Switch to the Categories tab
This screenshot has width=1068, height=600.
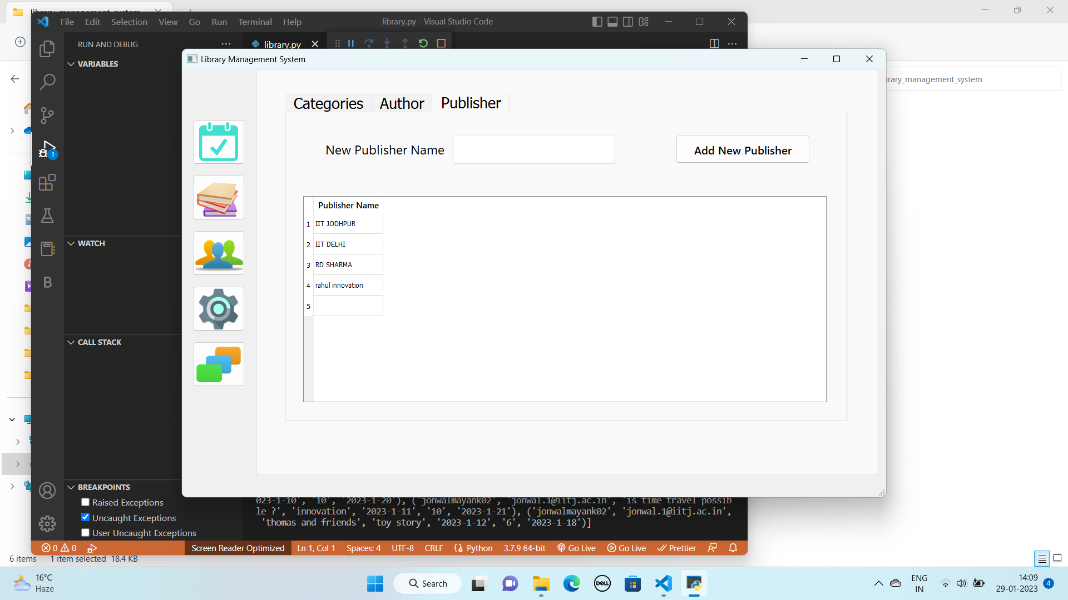[x=328, y=103]
